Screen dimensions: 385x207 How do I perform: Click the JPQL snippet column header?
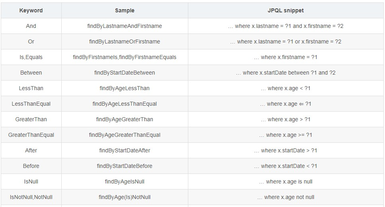click(x=285, y=11)
